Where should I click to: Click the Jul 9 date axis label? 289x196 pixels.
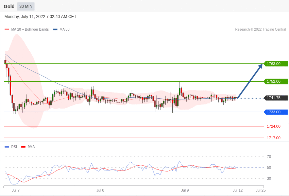click(x=185, y=190)
